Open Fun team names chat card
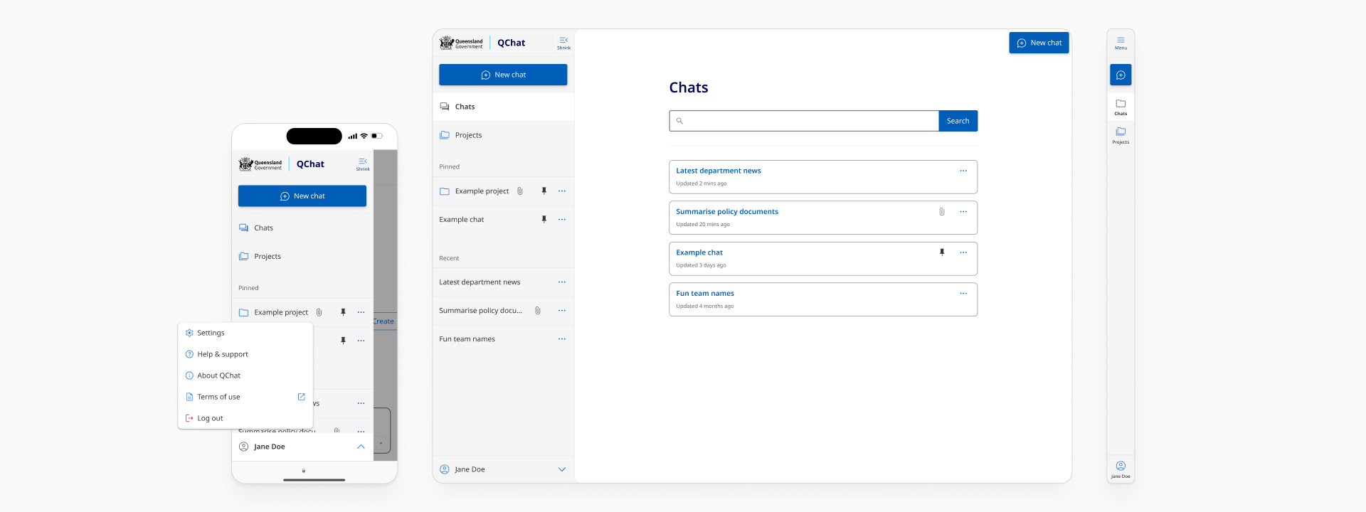Image resolution: width=1366 pixels, height=512 pixels. click(x=823, y=299)
